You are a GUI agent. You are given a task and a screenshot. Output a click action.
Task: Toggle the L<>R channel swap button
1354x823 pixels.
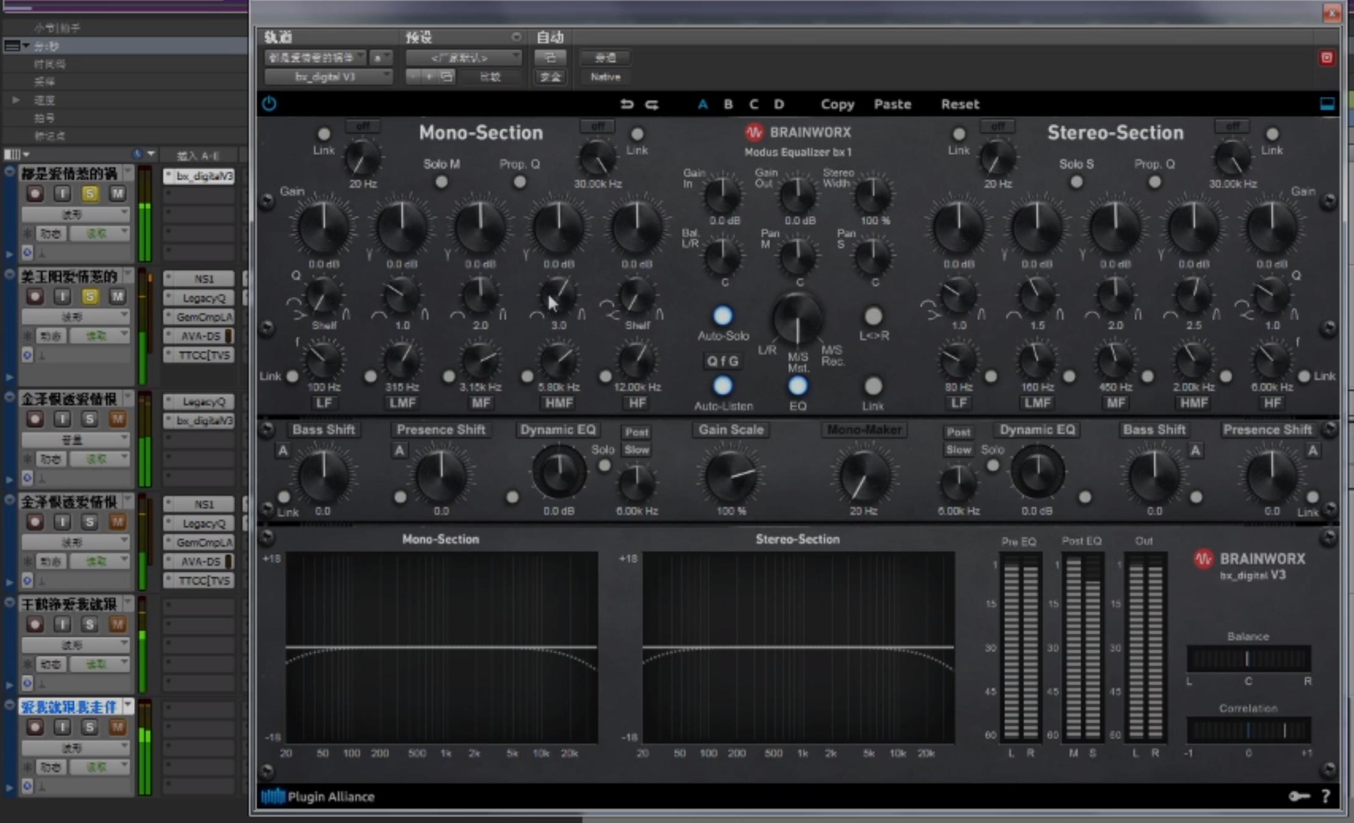pyautogui.click(x=873, y=316)
